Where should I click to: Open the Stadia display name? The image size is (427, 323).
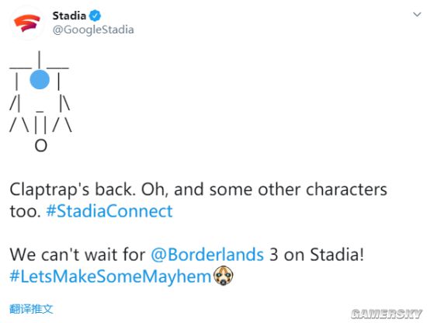click(69, 16)
